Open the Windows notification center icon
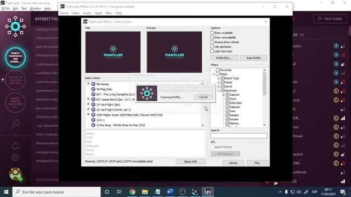This screenshot has width=351, height=197. [343, 192]
